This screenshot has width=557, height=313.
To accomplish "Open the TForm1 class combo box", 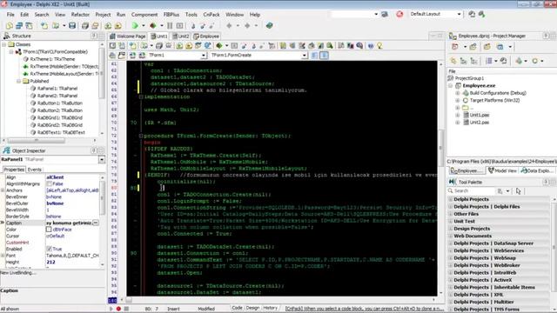I will tap(204, 56).
